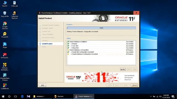Image resolution: width=177 pixels, height=99 pixels.
Task: Open the Windows Start menu
Action: pos(3,97)
